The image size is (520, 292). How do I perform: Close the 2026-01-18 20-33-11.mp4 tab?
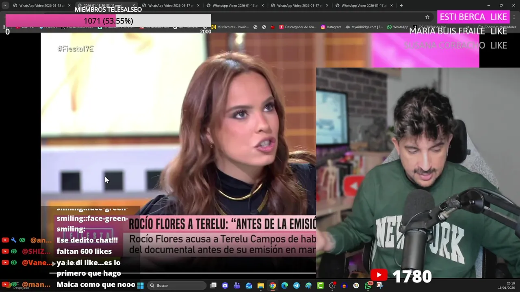134,6
